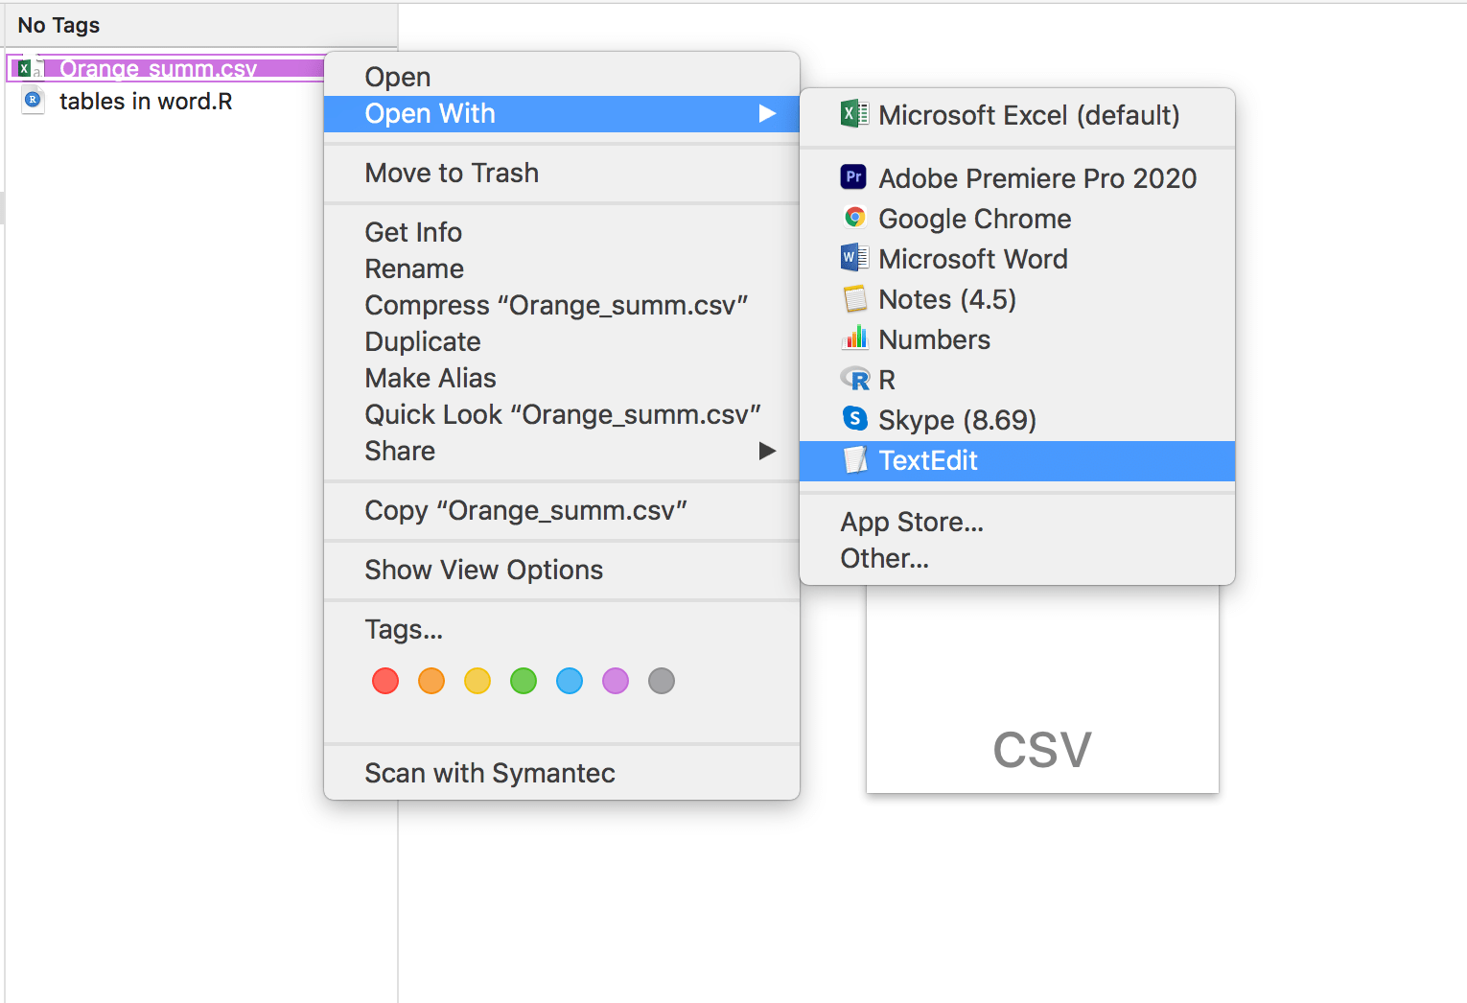This screenshot has width=1467, height=1003.
Task: Select the R application icon
Action: point(854,379)
